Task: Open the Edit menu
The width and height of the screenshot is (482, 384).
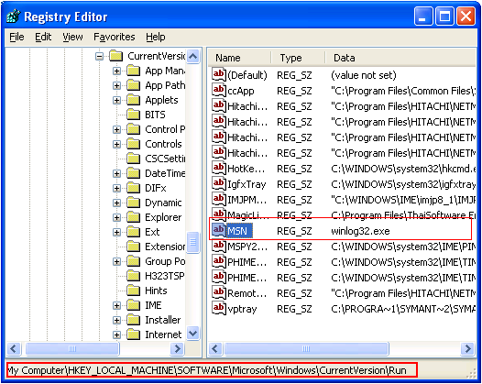Action: pyautogui.click(x=43, y=37)
